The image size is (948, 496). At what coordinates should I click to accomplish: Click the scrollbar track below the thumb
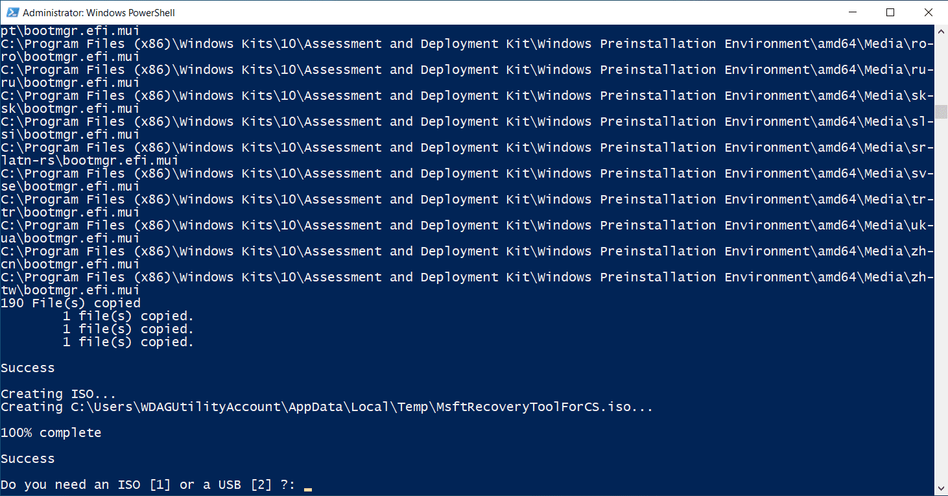point(941,292)
